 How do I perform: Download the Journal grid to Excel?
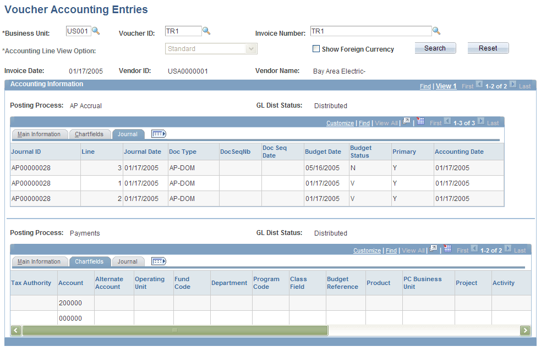tap(420, 122)
